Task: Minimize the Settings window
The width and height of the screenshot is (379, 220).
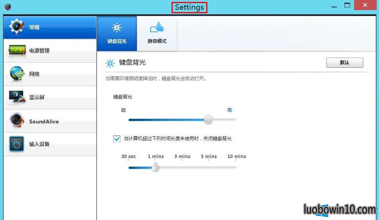Action: (334, 6)
